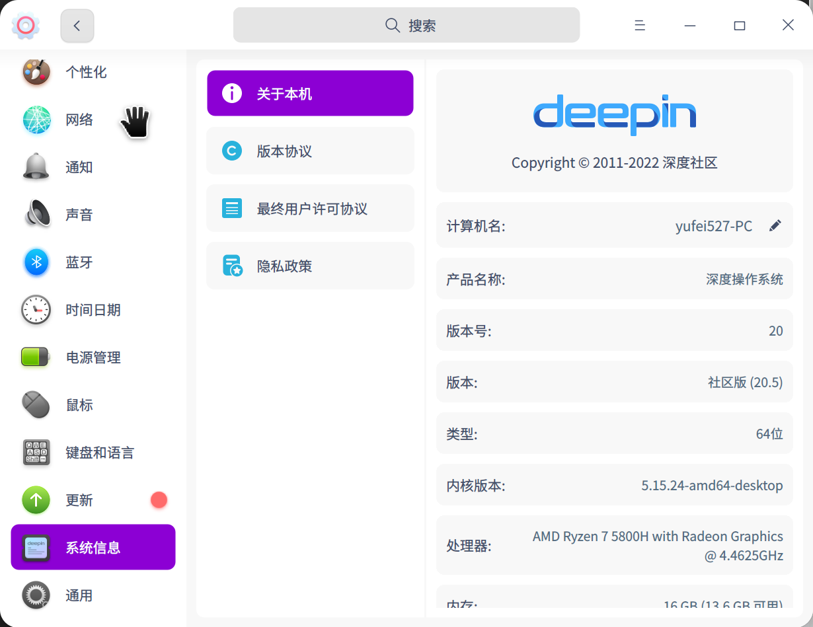The height and width of the screenshot is (627, 813).
Task: Open the 个性化 personalization palette icon
Action: (x=36, y=72)
